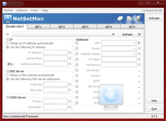The height and width of the screenshot is (121, 166).
Task: Get current value icon beside Default Gateway
Action: point(70,64)
